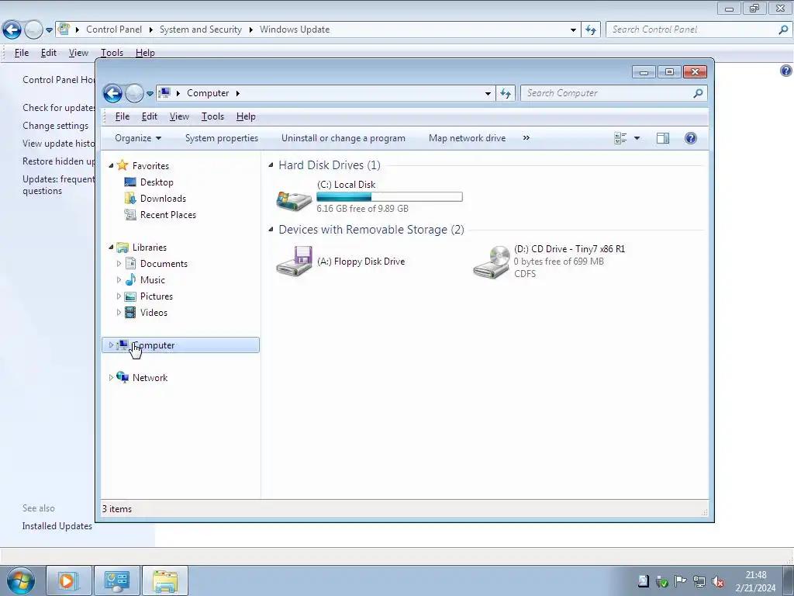The width and height of the screenshot is (794, 596).
Task: Click Windows Explorer taskbar button
Action: [165, 580]
